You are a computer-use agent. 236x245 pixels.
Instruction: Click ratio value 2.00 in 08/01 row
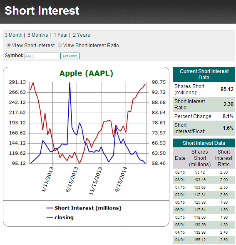(x=224, y=180)
